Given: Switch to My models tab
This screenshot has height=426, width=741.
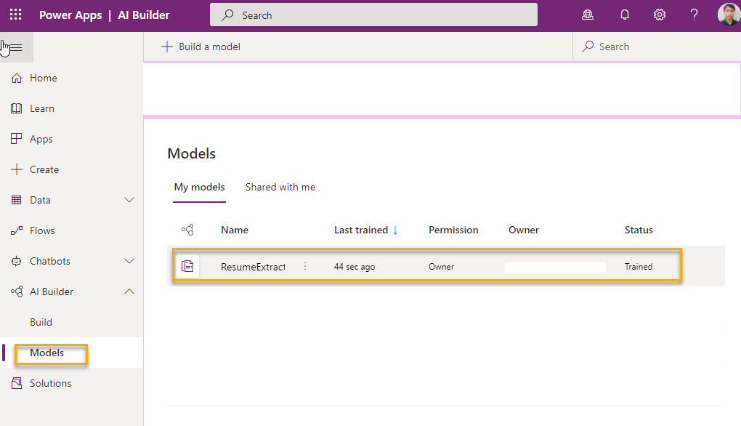Looking at the screenshot, I should pos(200,188).
